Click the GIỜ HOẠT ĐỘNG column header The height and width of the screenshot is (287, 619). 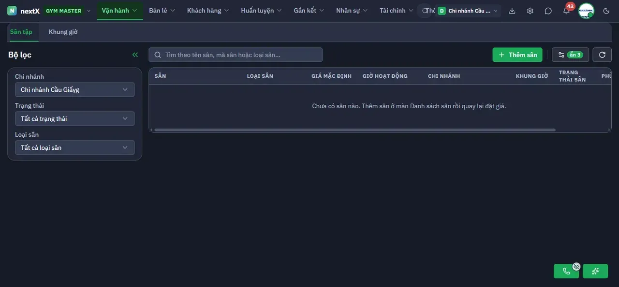(385, 76)
